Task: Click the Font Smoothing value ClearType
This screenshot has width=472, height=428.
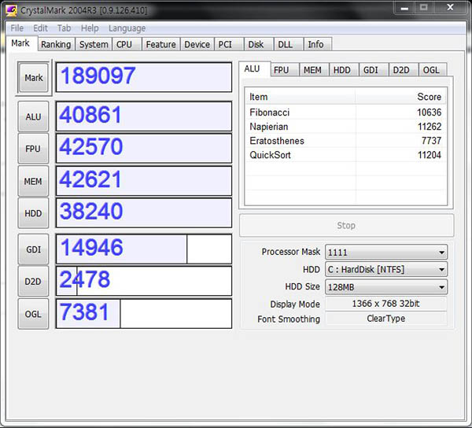Action: (386, 319)
